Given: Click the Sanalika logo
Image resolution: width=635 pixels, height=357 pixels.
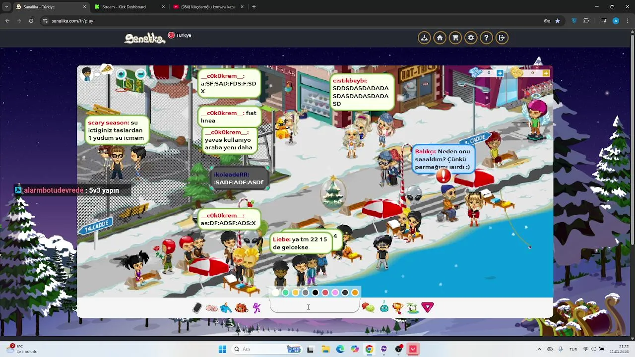Looking at the screenshot, I should coord(145,38).
